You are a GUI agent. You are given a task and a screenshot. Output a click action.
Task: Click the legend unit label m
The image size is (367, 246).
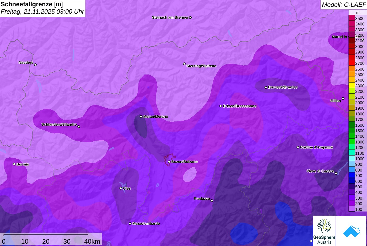[x=358, y=13]
